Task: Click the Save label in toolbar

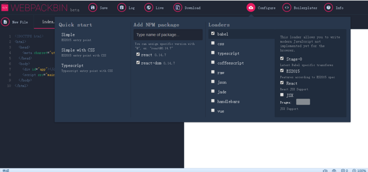Action: (x=104, y=8)
